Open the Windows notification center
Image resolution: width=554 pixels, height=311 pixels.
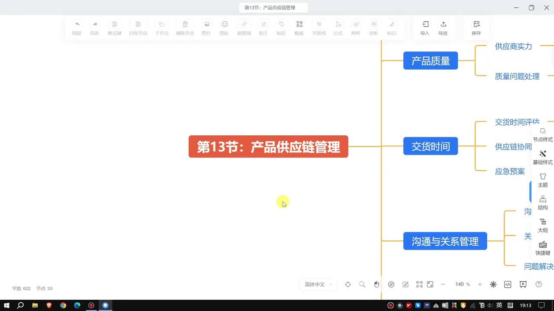(x=541, y=305)
